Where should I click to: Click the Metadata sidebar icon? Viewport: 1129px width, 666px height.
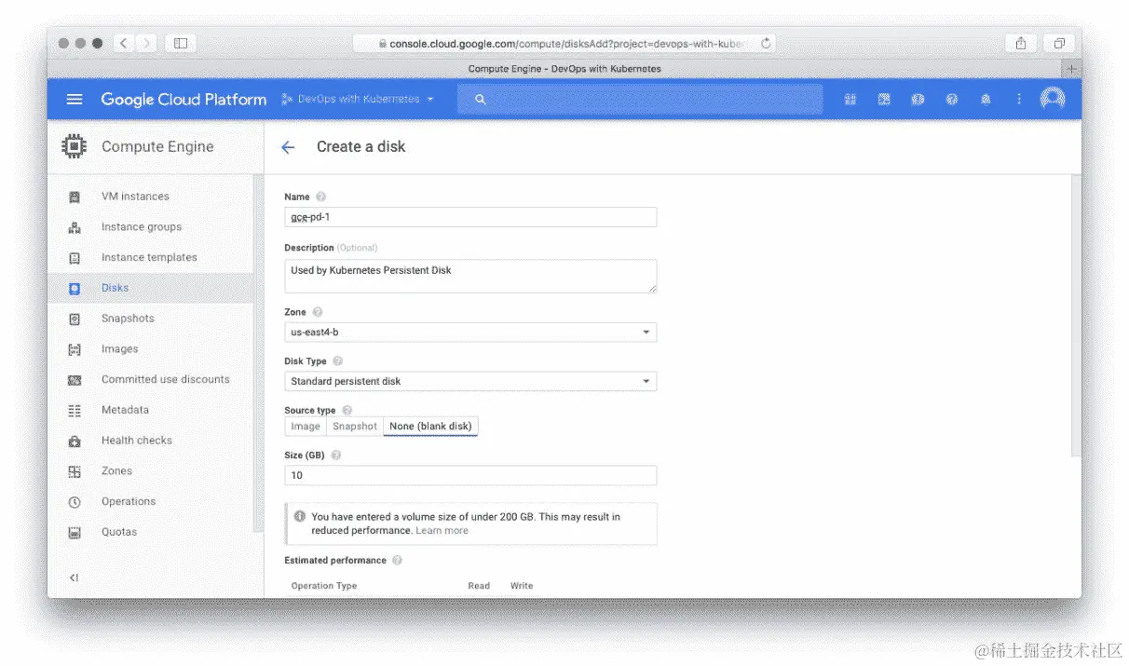(x=75, y=410)
